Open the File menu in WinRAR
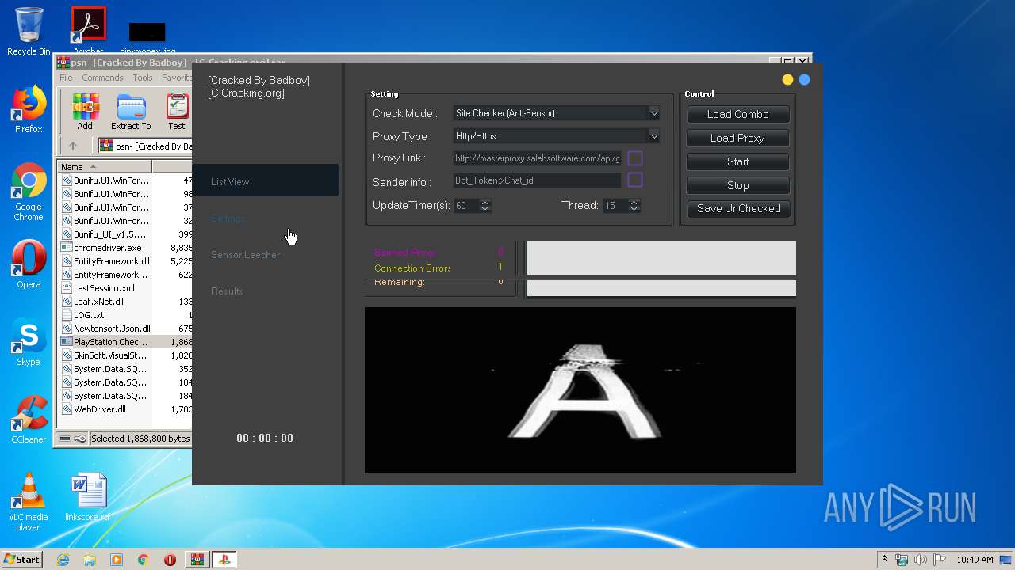This screenshot has height=570, width=1015. click(x=66, y=78)
